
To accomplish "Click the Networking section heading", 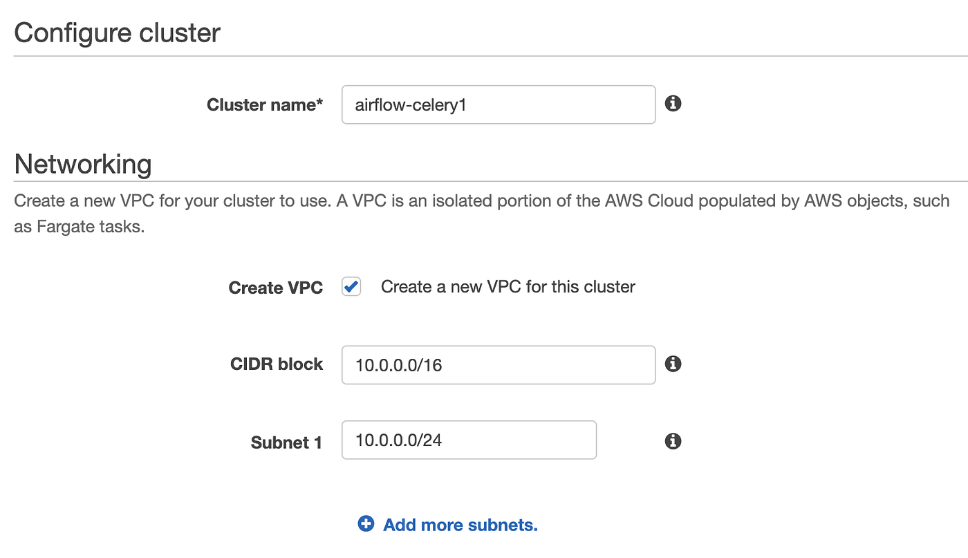I will [83, 165].
